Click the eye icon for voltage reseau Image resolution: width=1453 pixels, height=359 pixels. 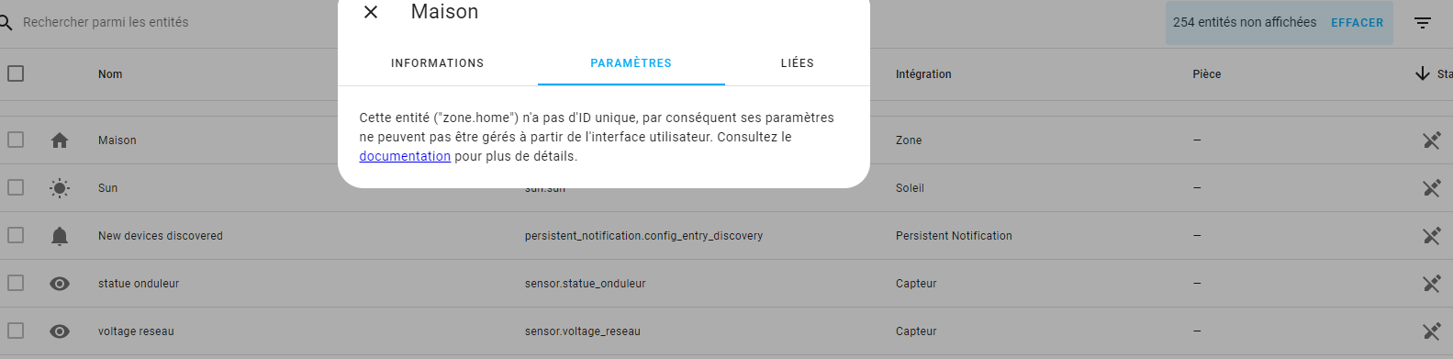click(60, 331)
